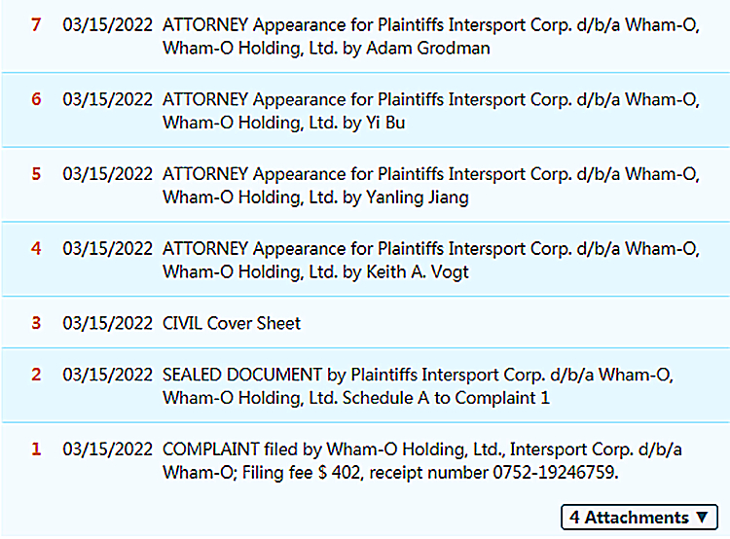Select the Keith A. Vogt appearance entry
The width and height of the screenshot is (730, 539).
pos(430,260)
